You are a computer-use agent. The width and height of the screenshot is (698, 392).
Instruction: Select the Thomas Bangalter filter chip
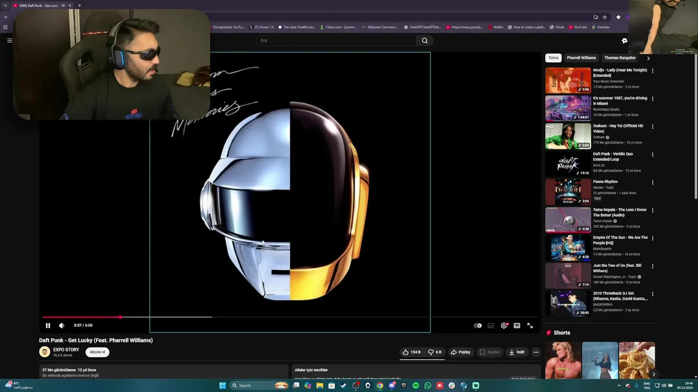point(620,58)
